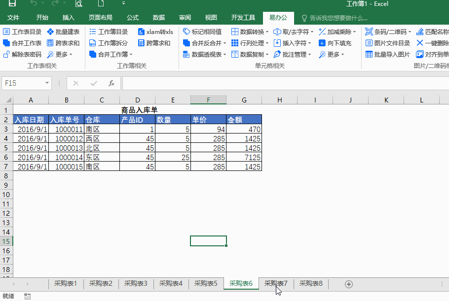Click 对齐到单元格 picture icon
Image resolution: width=449 pixels, height=301 pixels.
(420, 54)
